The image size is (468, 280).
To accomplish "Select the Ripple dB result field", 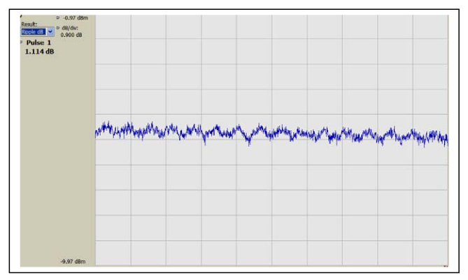I will [34, 32].
